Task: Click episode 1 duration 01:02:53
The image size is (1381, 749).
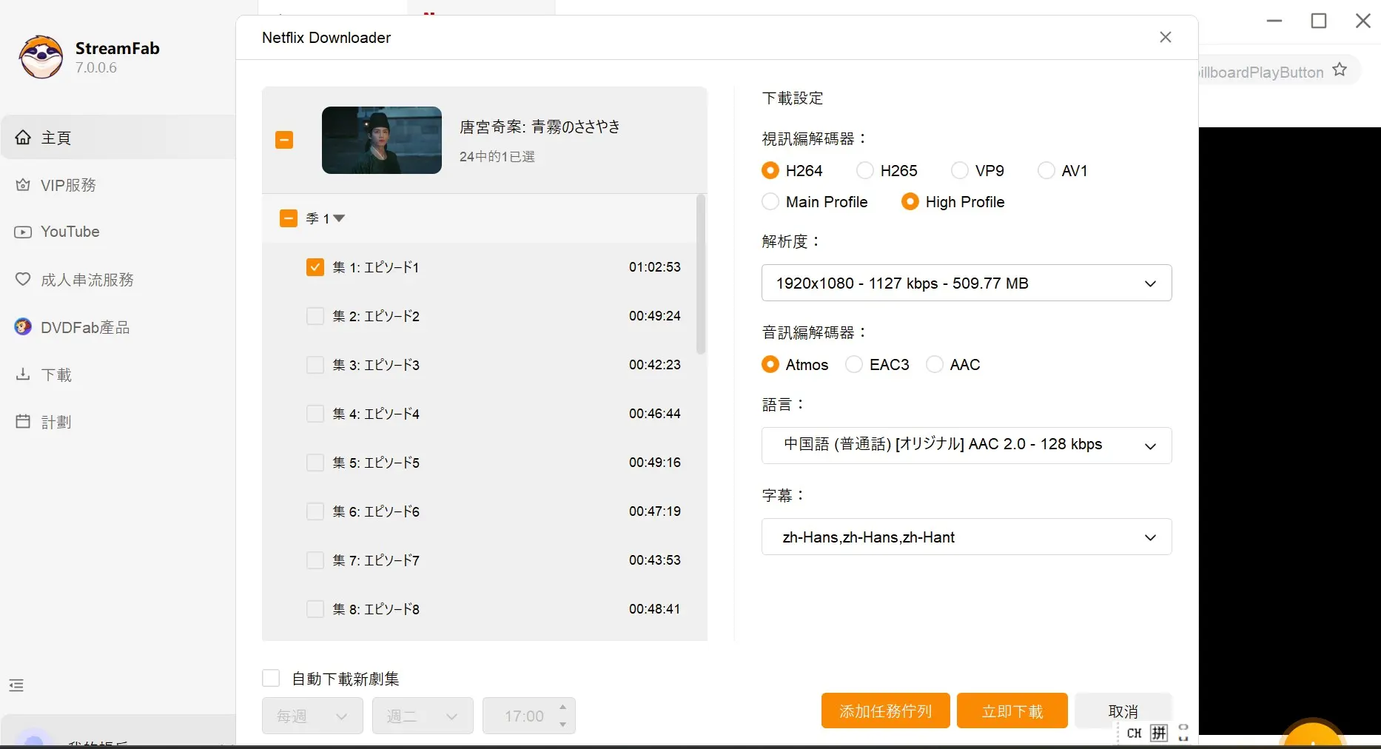Action: [655, 267]
